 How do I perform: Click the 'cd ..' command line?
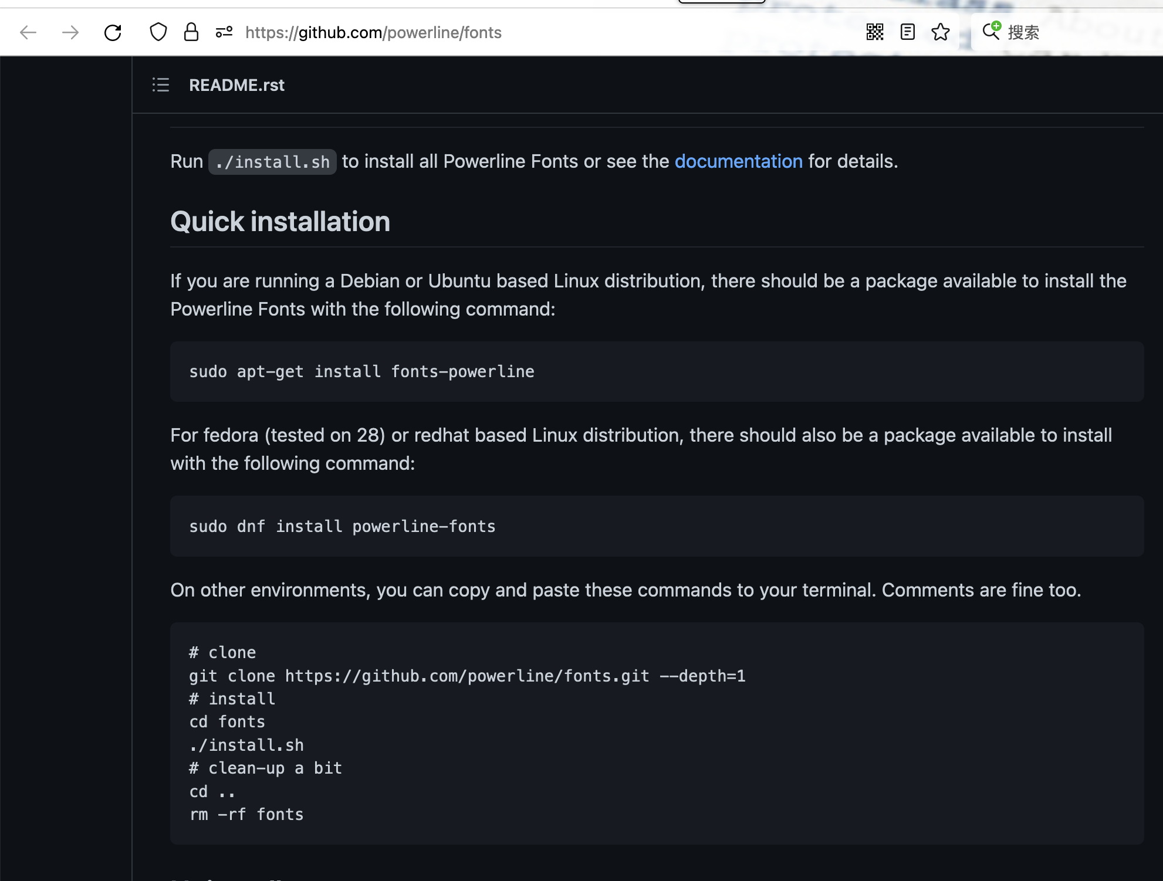[212, 792]
